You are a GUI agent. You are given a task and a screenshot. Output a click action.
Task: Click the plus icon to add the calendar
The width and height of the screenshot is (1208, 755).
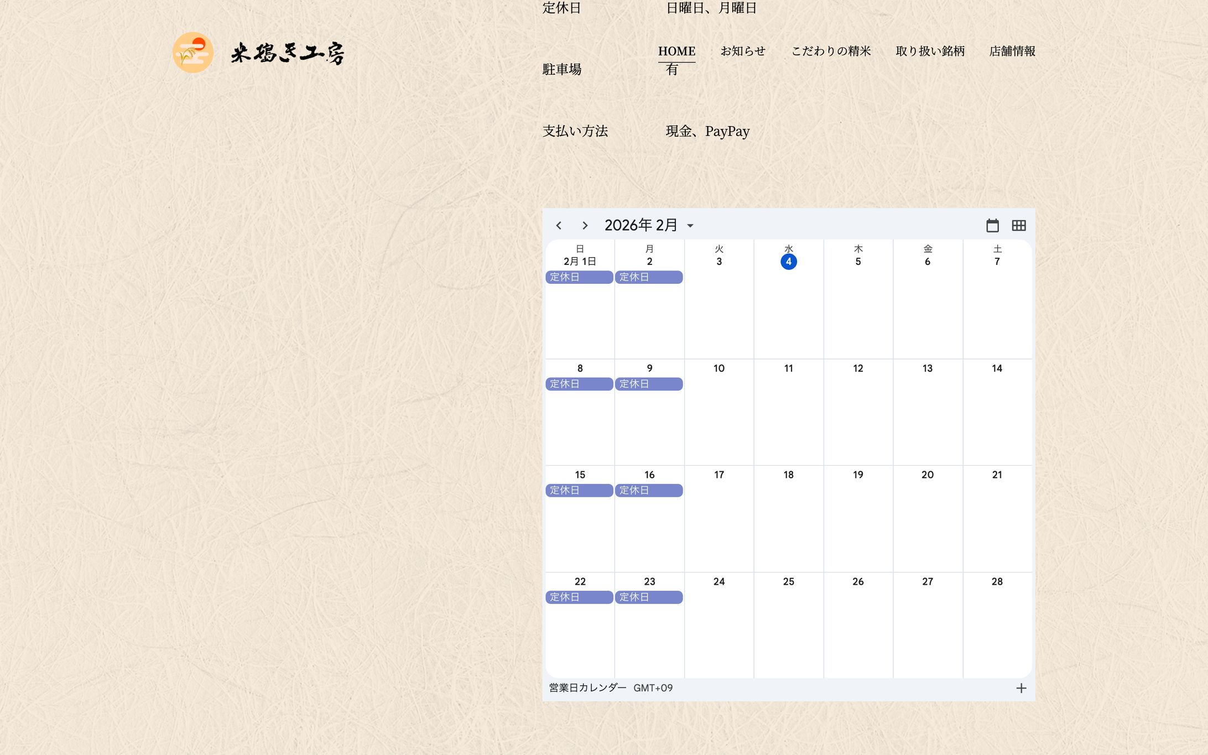[x=1021, y=688]
